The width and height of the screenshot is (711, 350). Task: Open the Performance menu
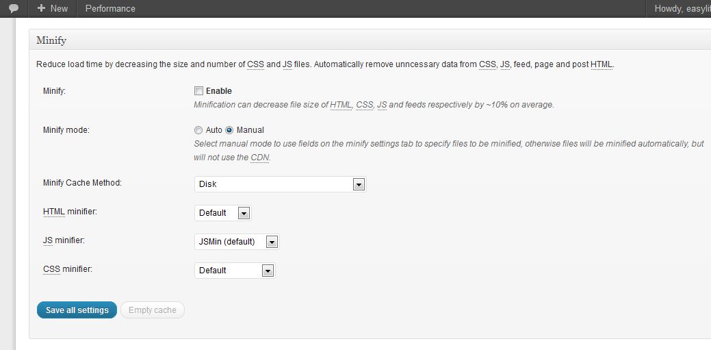click(x=110, y=9)
